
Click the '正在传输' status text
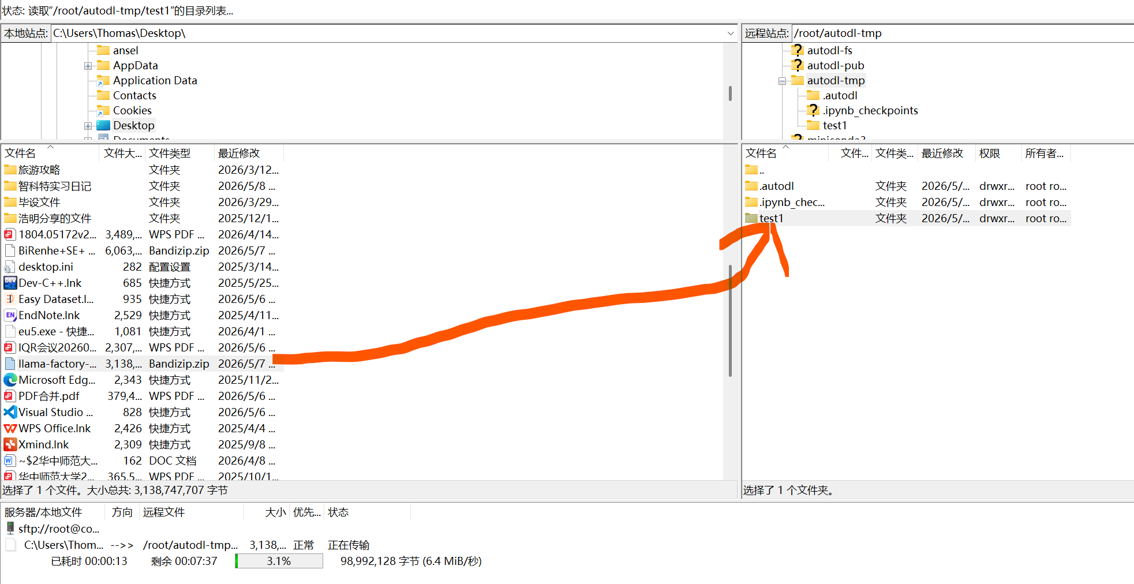pos(349,545)
